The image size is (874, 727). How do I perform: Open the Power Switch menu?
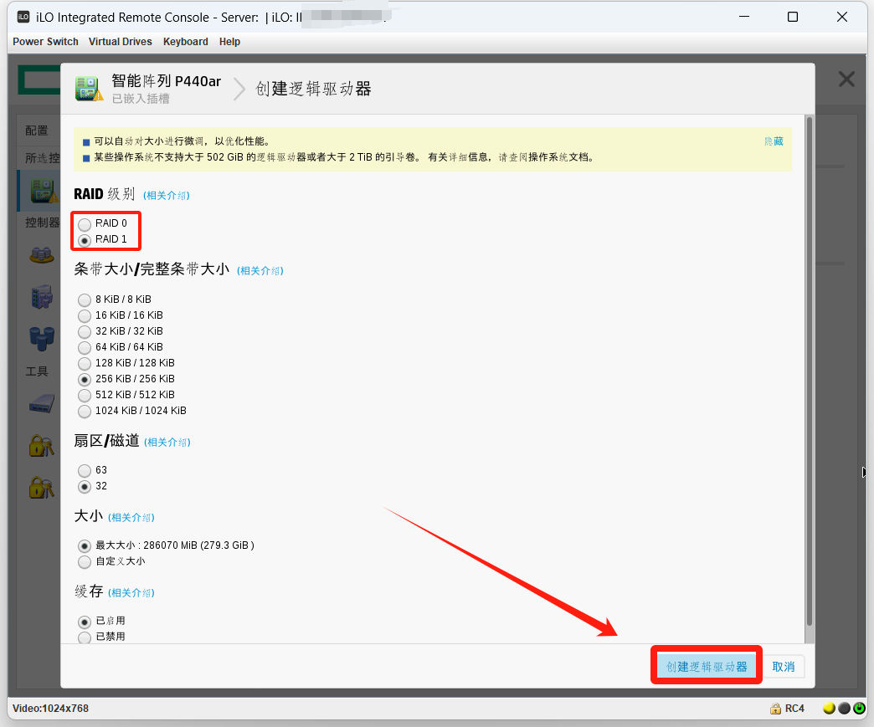[x=45, y=42]
